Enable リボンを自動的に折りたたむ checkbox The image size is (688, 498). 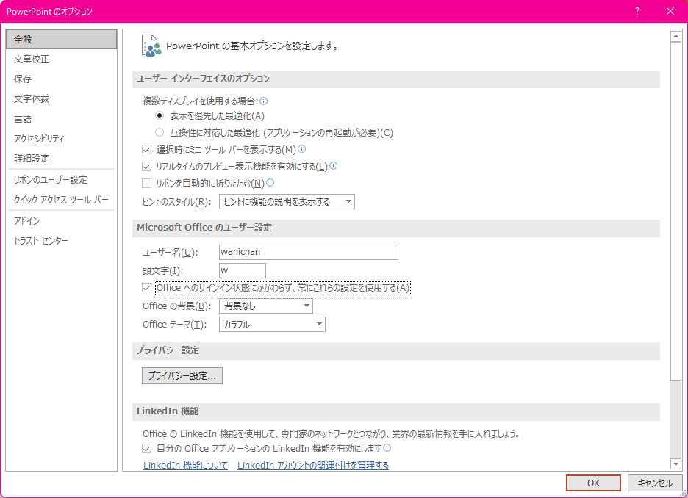point(146,183)
